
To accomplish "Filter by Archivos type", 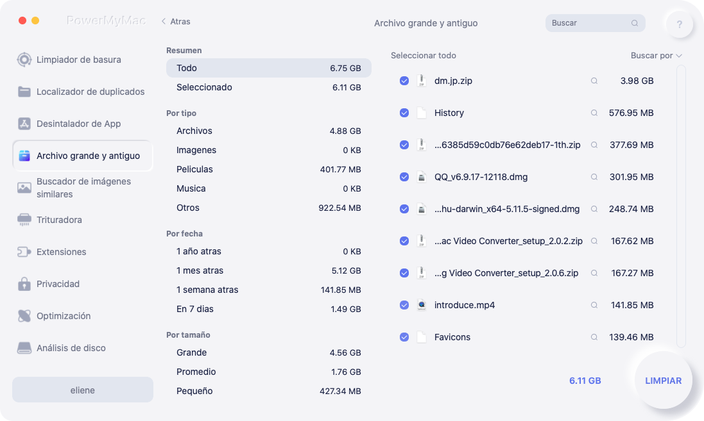I will pyautogui.click(x=268, y=131).
